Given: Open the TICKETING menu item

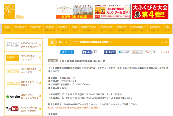Looking at the screenshot, I should click(x=36, y=29).
